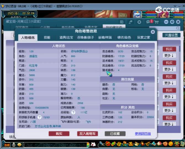Click the round record icon in 藏宝阁 header

point(139,22)
